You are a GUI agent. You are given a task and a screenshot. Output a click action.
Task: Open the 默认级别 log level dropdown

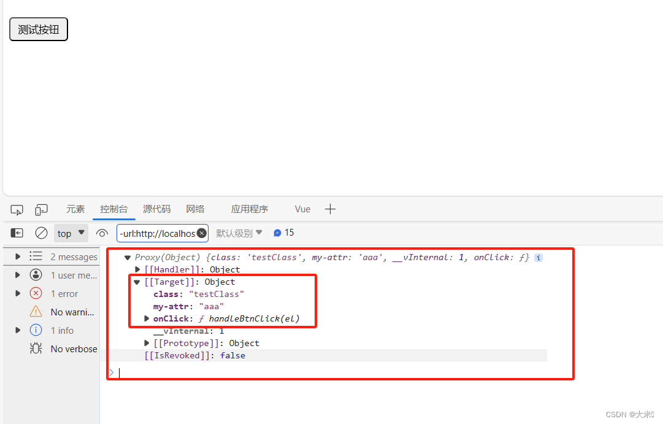coord(239,233)
